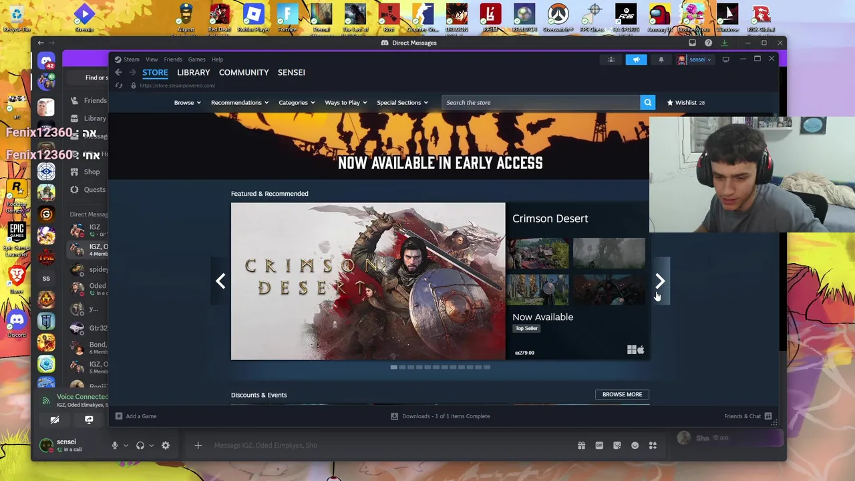Expand Recommendations dropdown in Steam
Image resolution: width=855 pixels, height=481 pixels.
click(x=240, y=102)
